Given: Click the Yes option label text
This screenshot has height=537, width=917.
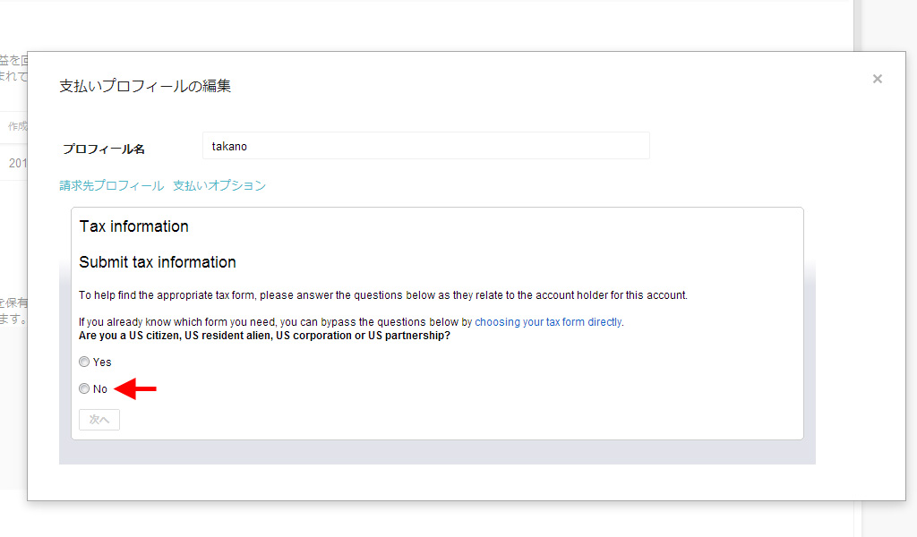Looking at the screenshot, I should [x=102, y=362].
